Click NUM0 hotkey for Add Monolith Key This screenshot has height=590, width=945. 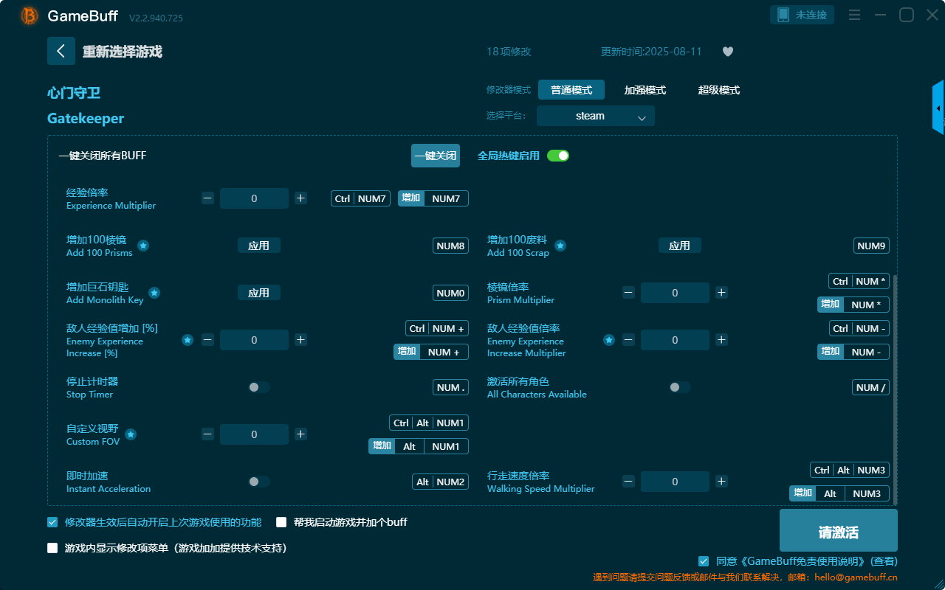tap(450, 293)
